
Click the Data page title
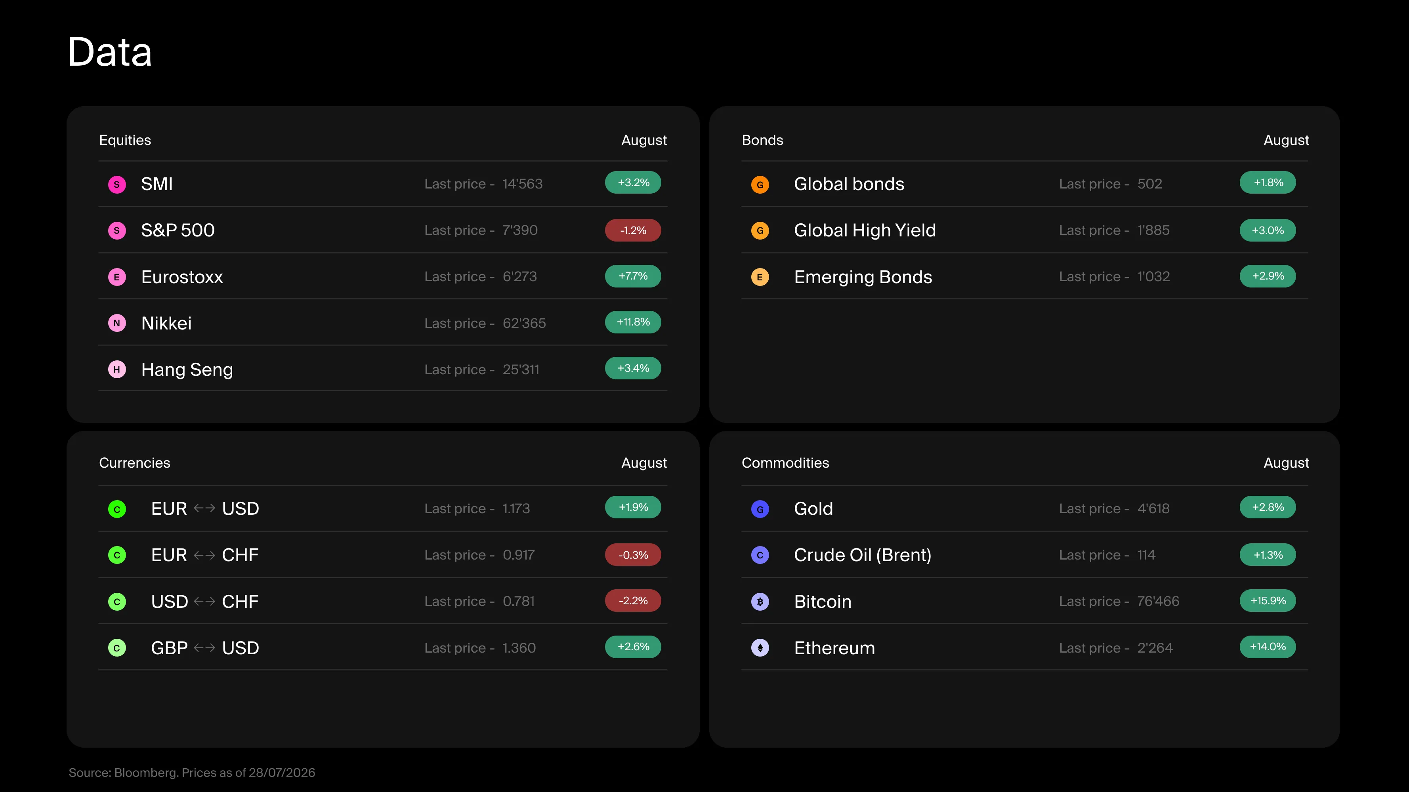[109, 52]
